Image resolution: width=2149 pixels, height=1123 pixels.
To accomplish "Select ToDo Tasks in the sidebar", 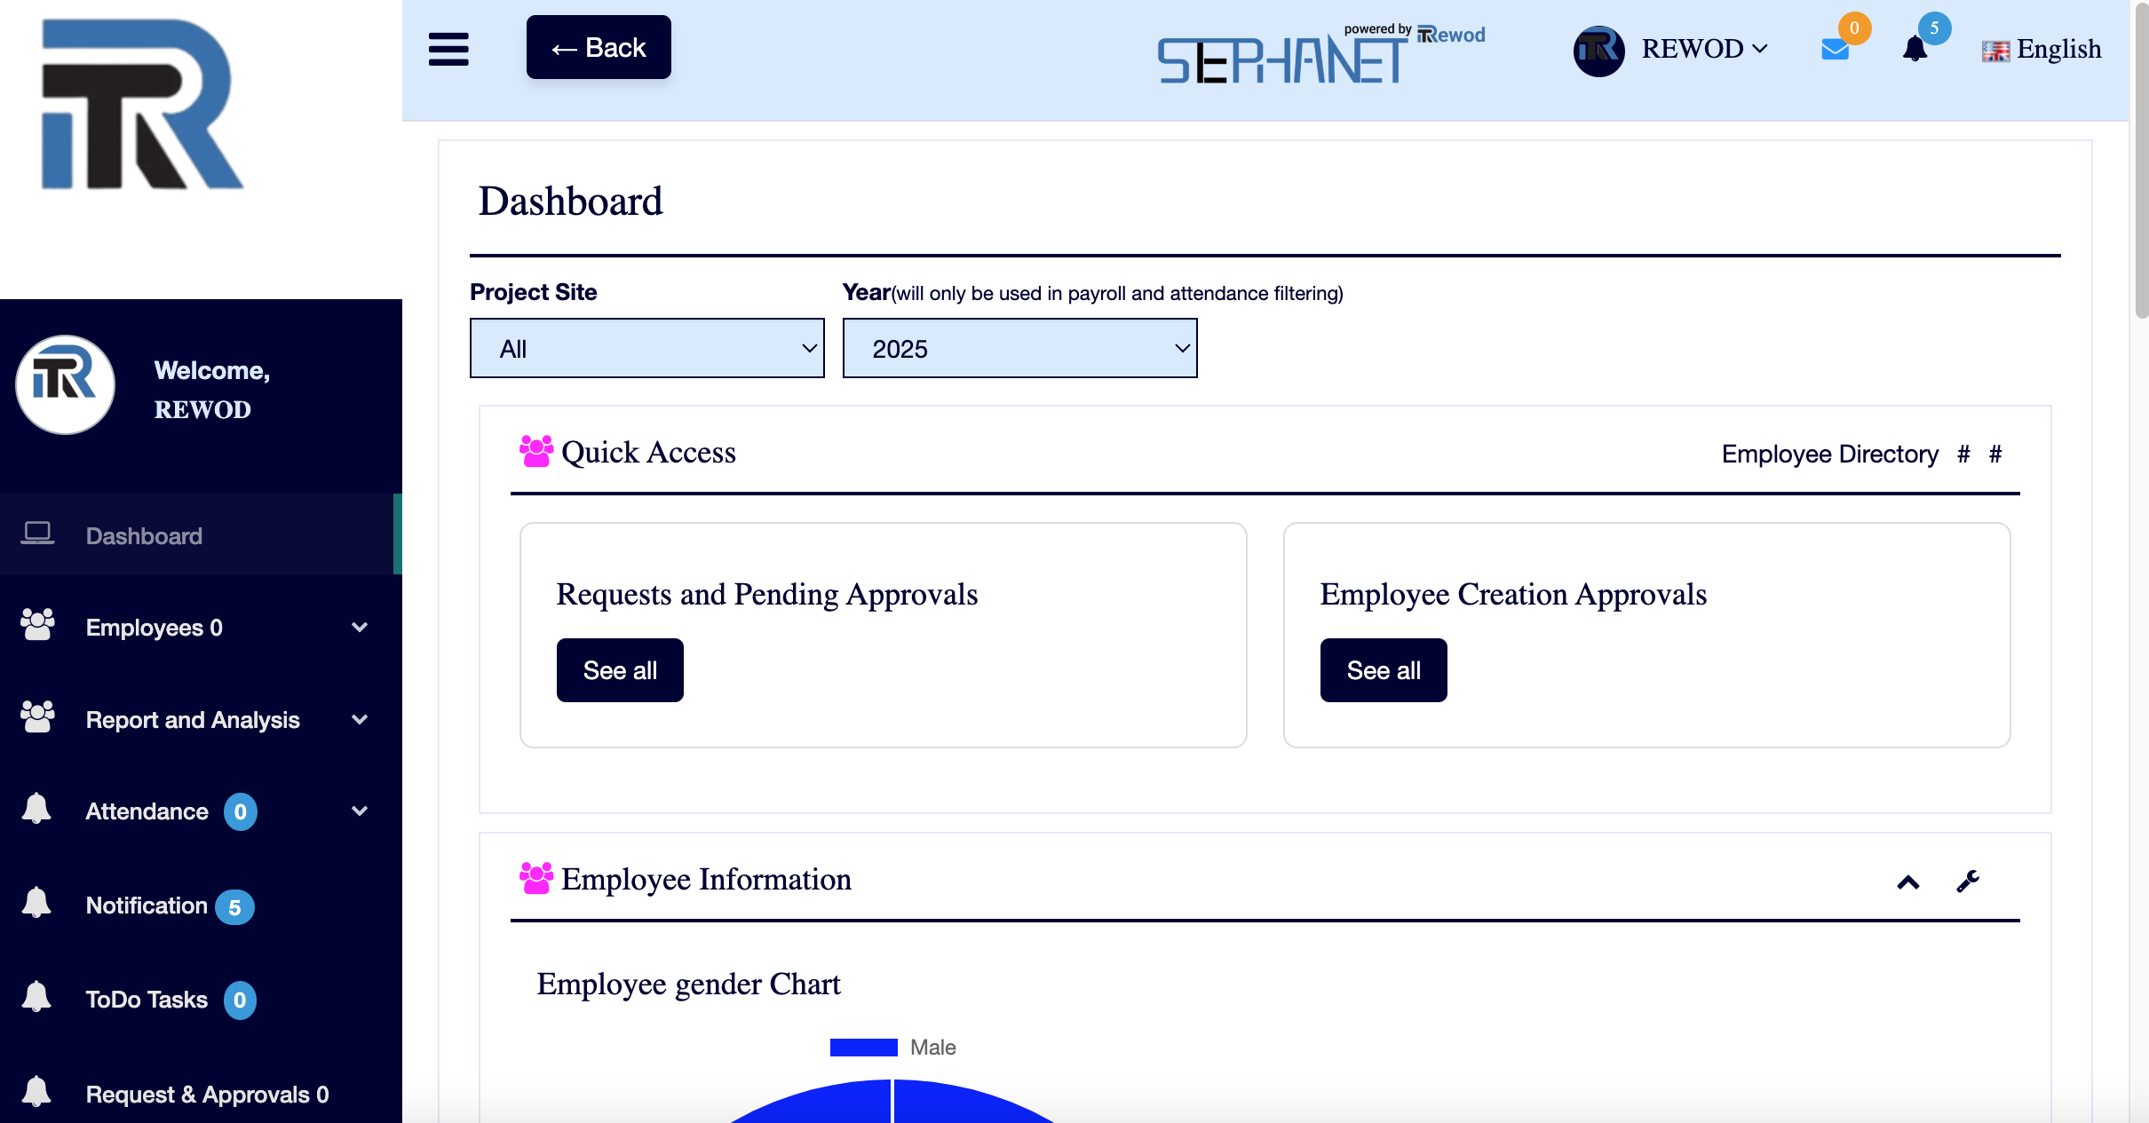I will [x=145, y=1000].
